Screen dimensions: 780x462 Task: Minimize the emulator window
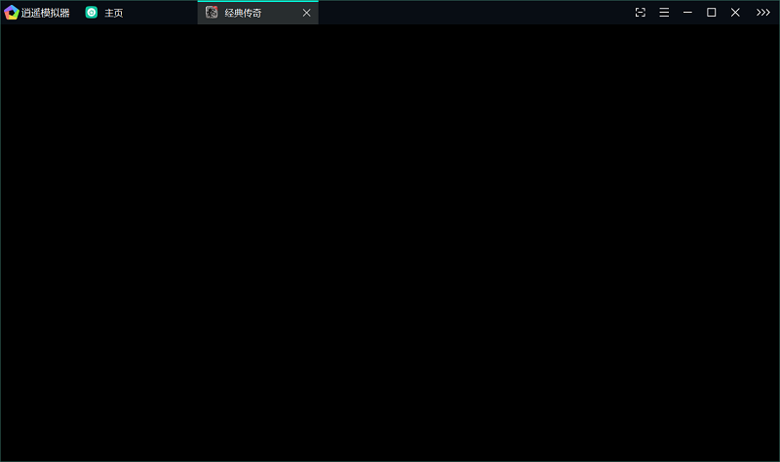687,13
